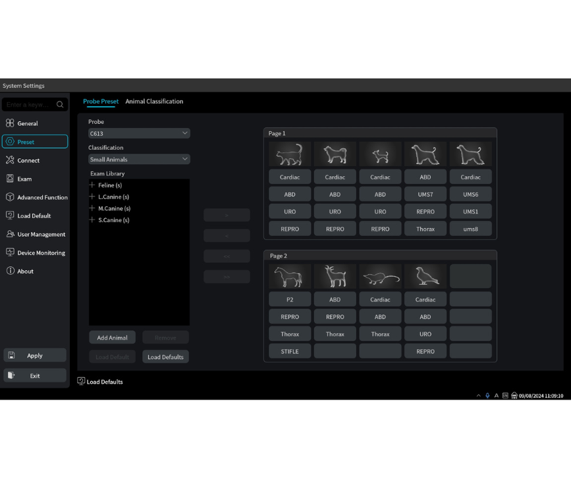The image size is (571, 478).
Task: Expand the M.Canine (s) library entry
Action: (93, 208)
